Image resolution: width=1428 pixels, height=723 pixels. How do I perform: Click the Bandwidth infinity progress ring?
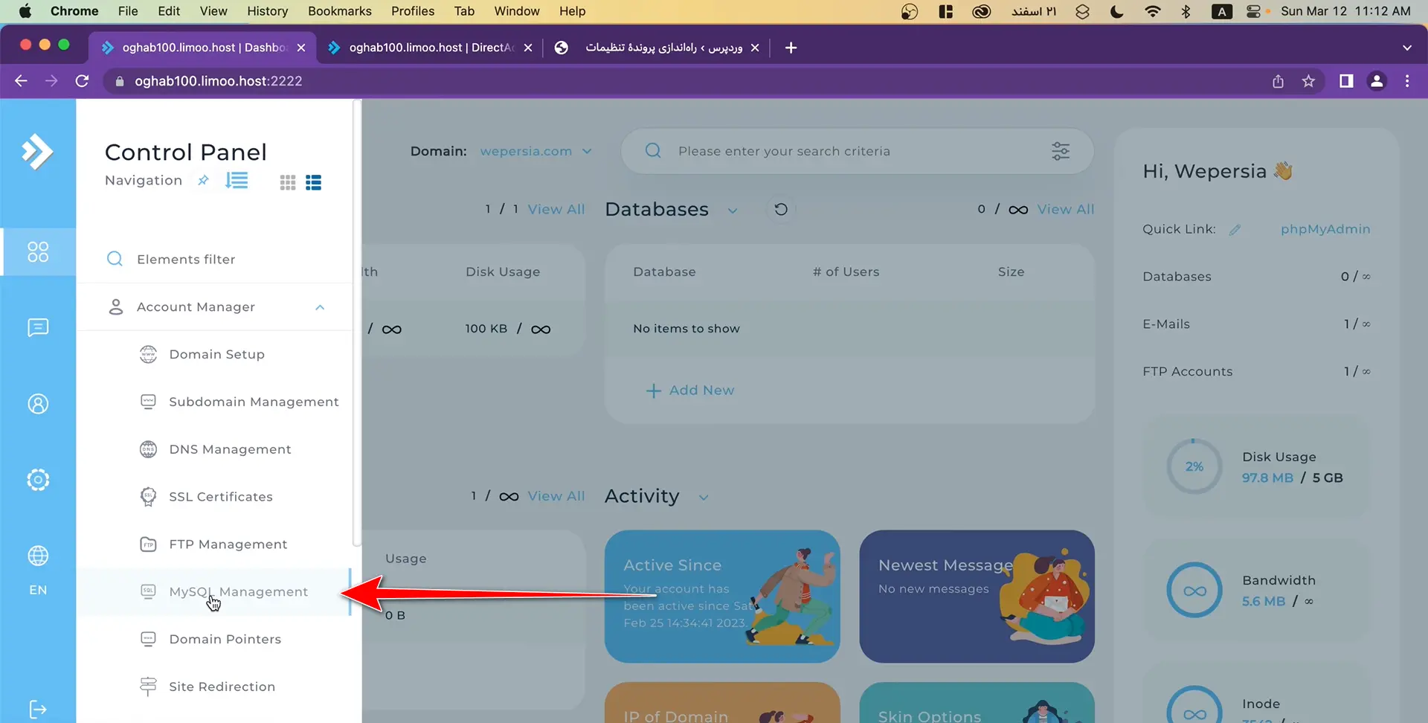pos(1194,591)
